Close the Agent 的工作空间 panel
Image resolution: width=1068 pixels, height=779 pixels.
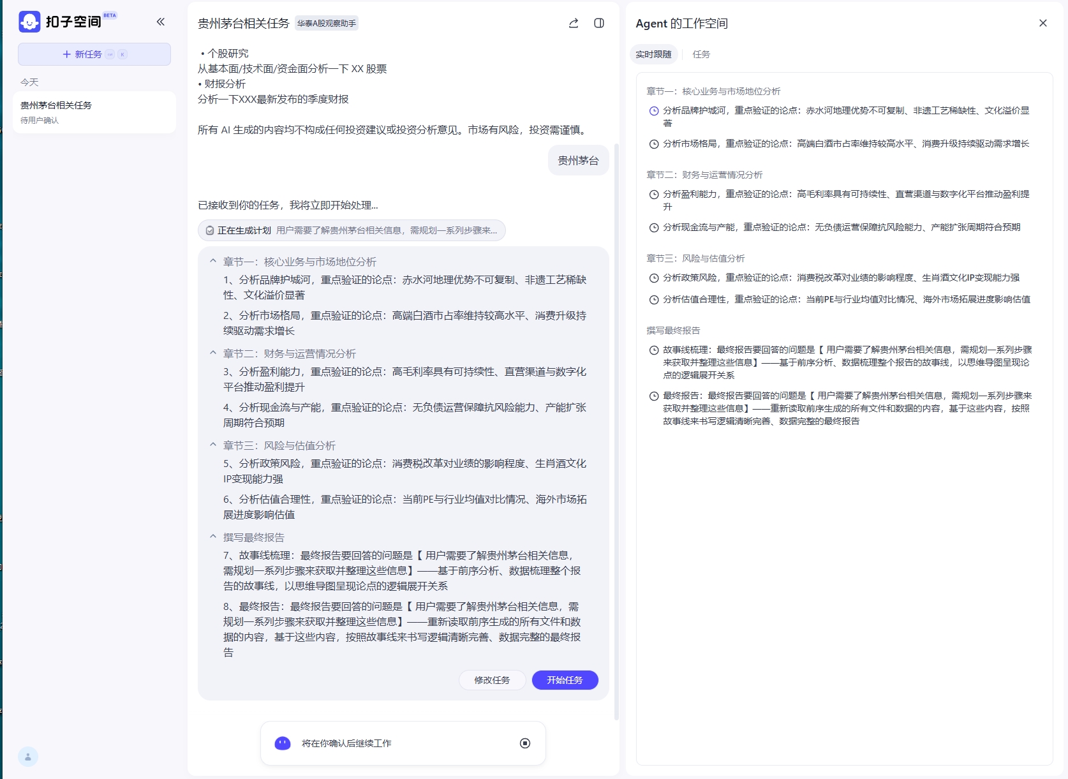click(1043, 23)
